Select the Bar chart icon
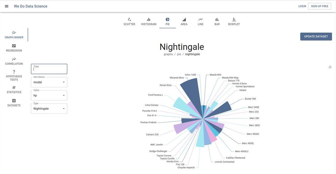Screen dimensions: 336x174 [x=217, y=20]
